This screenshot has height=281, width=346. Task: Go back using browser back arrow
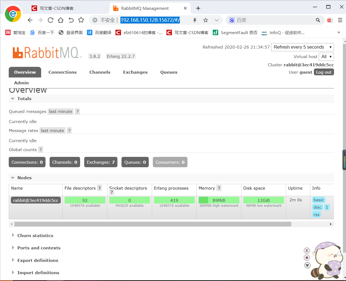pyautogui.click(x=30, y=20)
